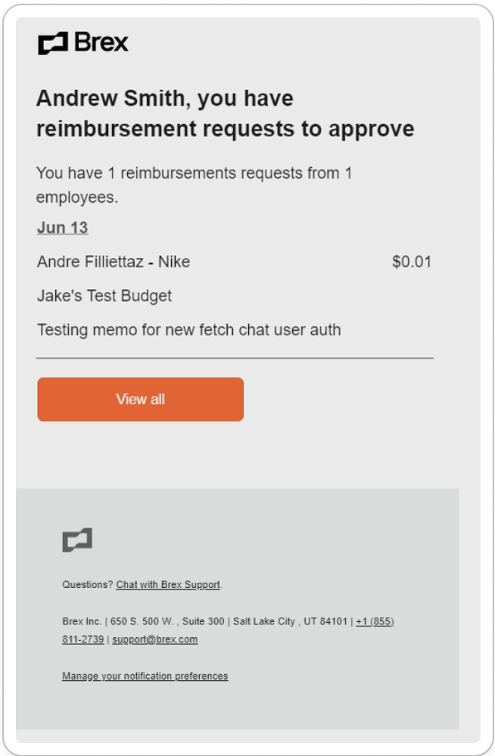The width and height of the screenshot is (495, 756).
Task: Select the Andre Filliettaz - Nike entry
Action: [x=114, y=262]
